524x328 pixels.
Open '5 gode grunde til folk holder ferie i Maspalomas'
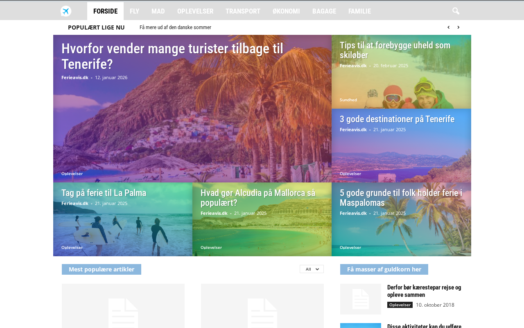pyautogui.click(x=401, y=198)
